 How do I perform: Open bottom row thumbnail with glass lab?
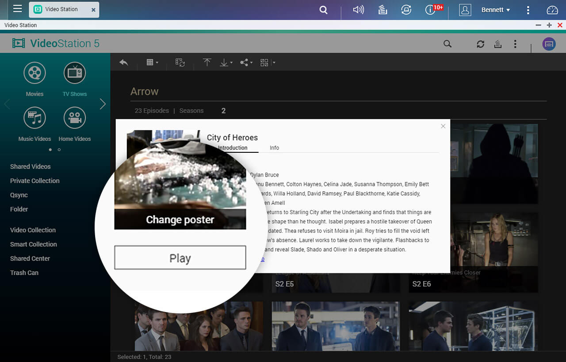tap(473, 326)
